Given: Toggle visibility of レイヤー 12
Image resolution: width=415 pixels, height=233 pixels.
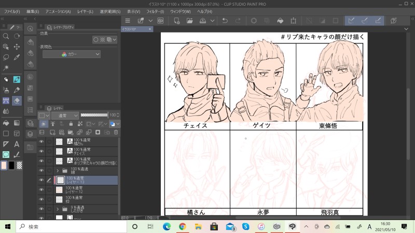Looking at the screenshot, I should tap(41, 190).
